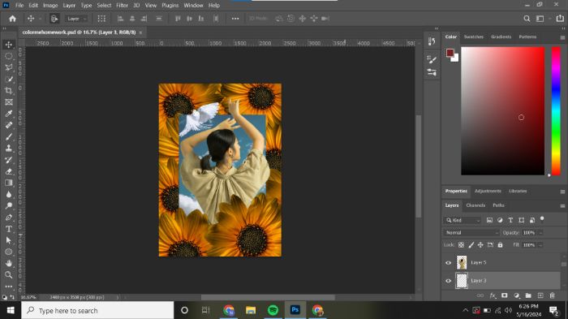Select the Gradient tool
Image resolution: width=568 pixels, height=319 pixels.
[9, 183]
